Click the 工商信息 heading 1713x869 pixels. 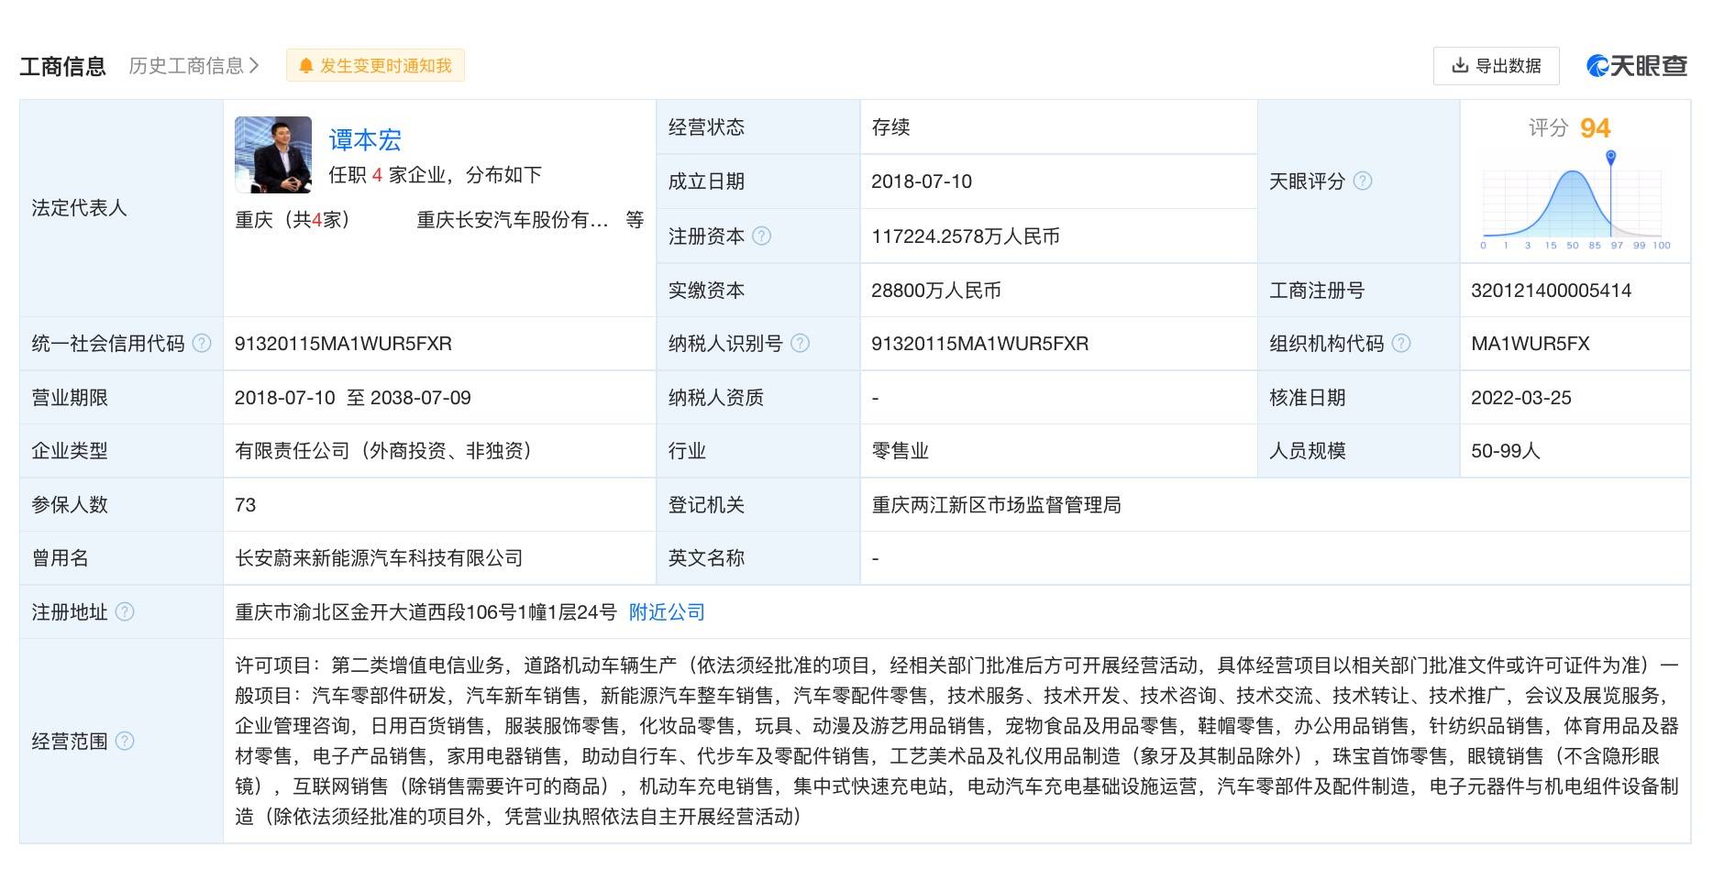coord(63,66)
